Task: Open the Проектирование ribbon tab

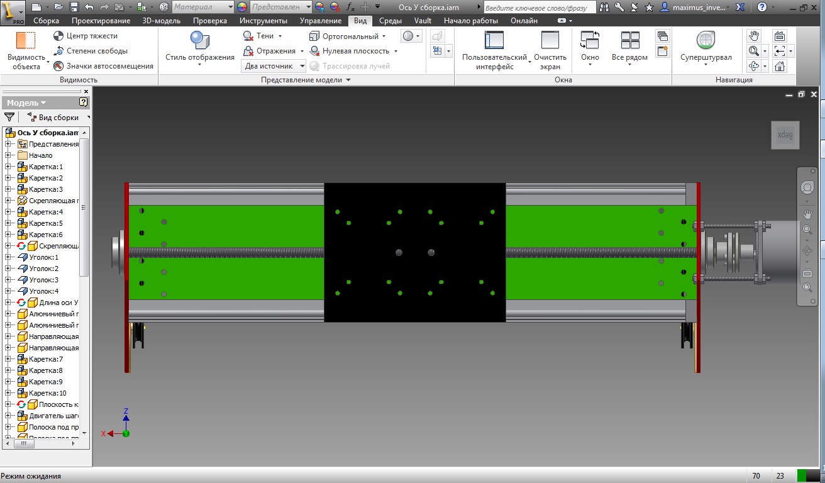Action: coord(101,21)
